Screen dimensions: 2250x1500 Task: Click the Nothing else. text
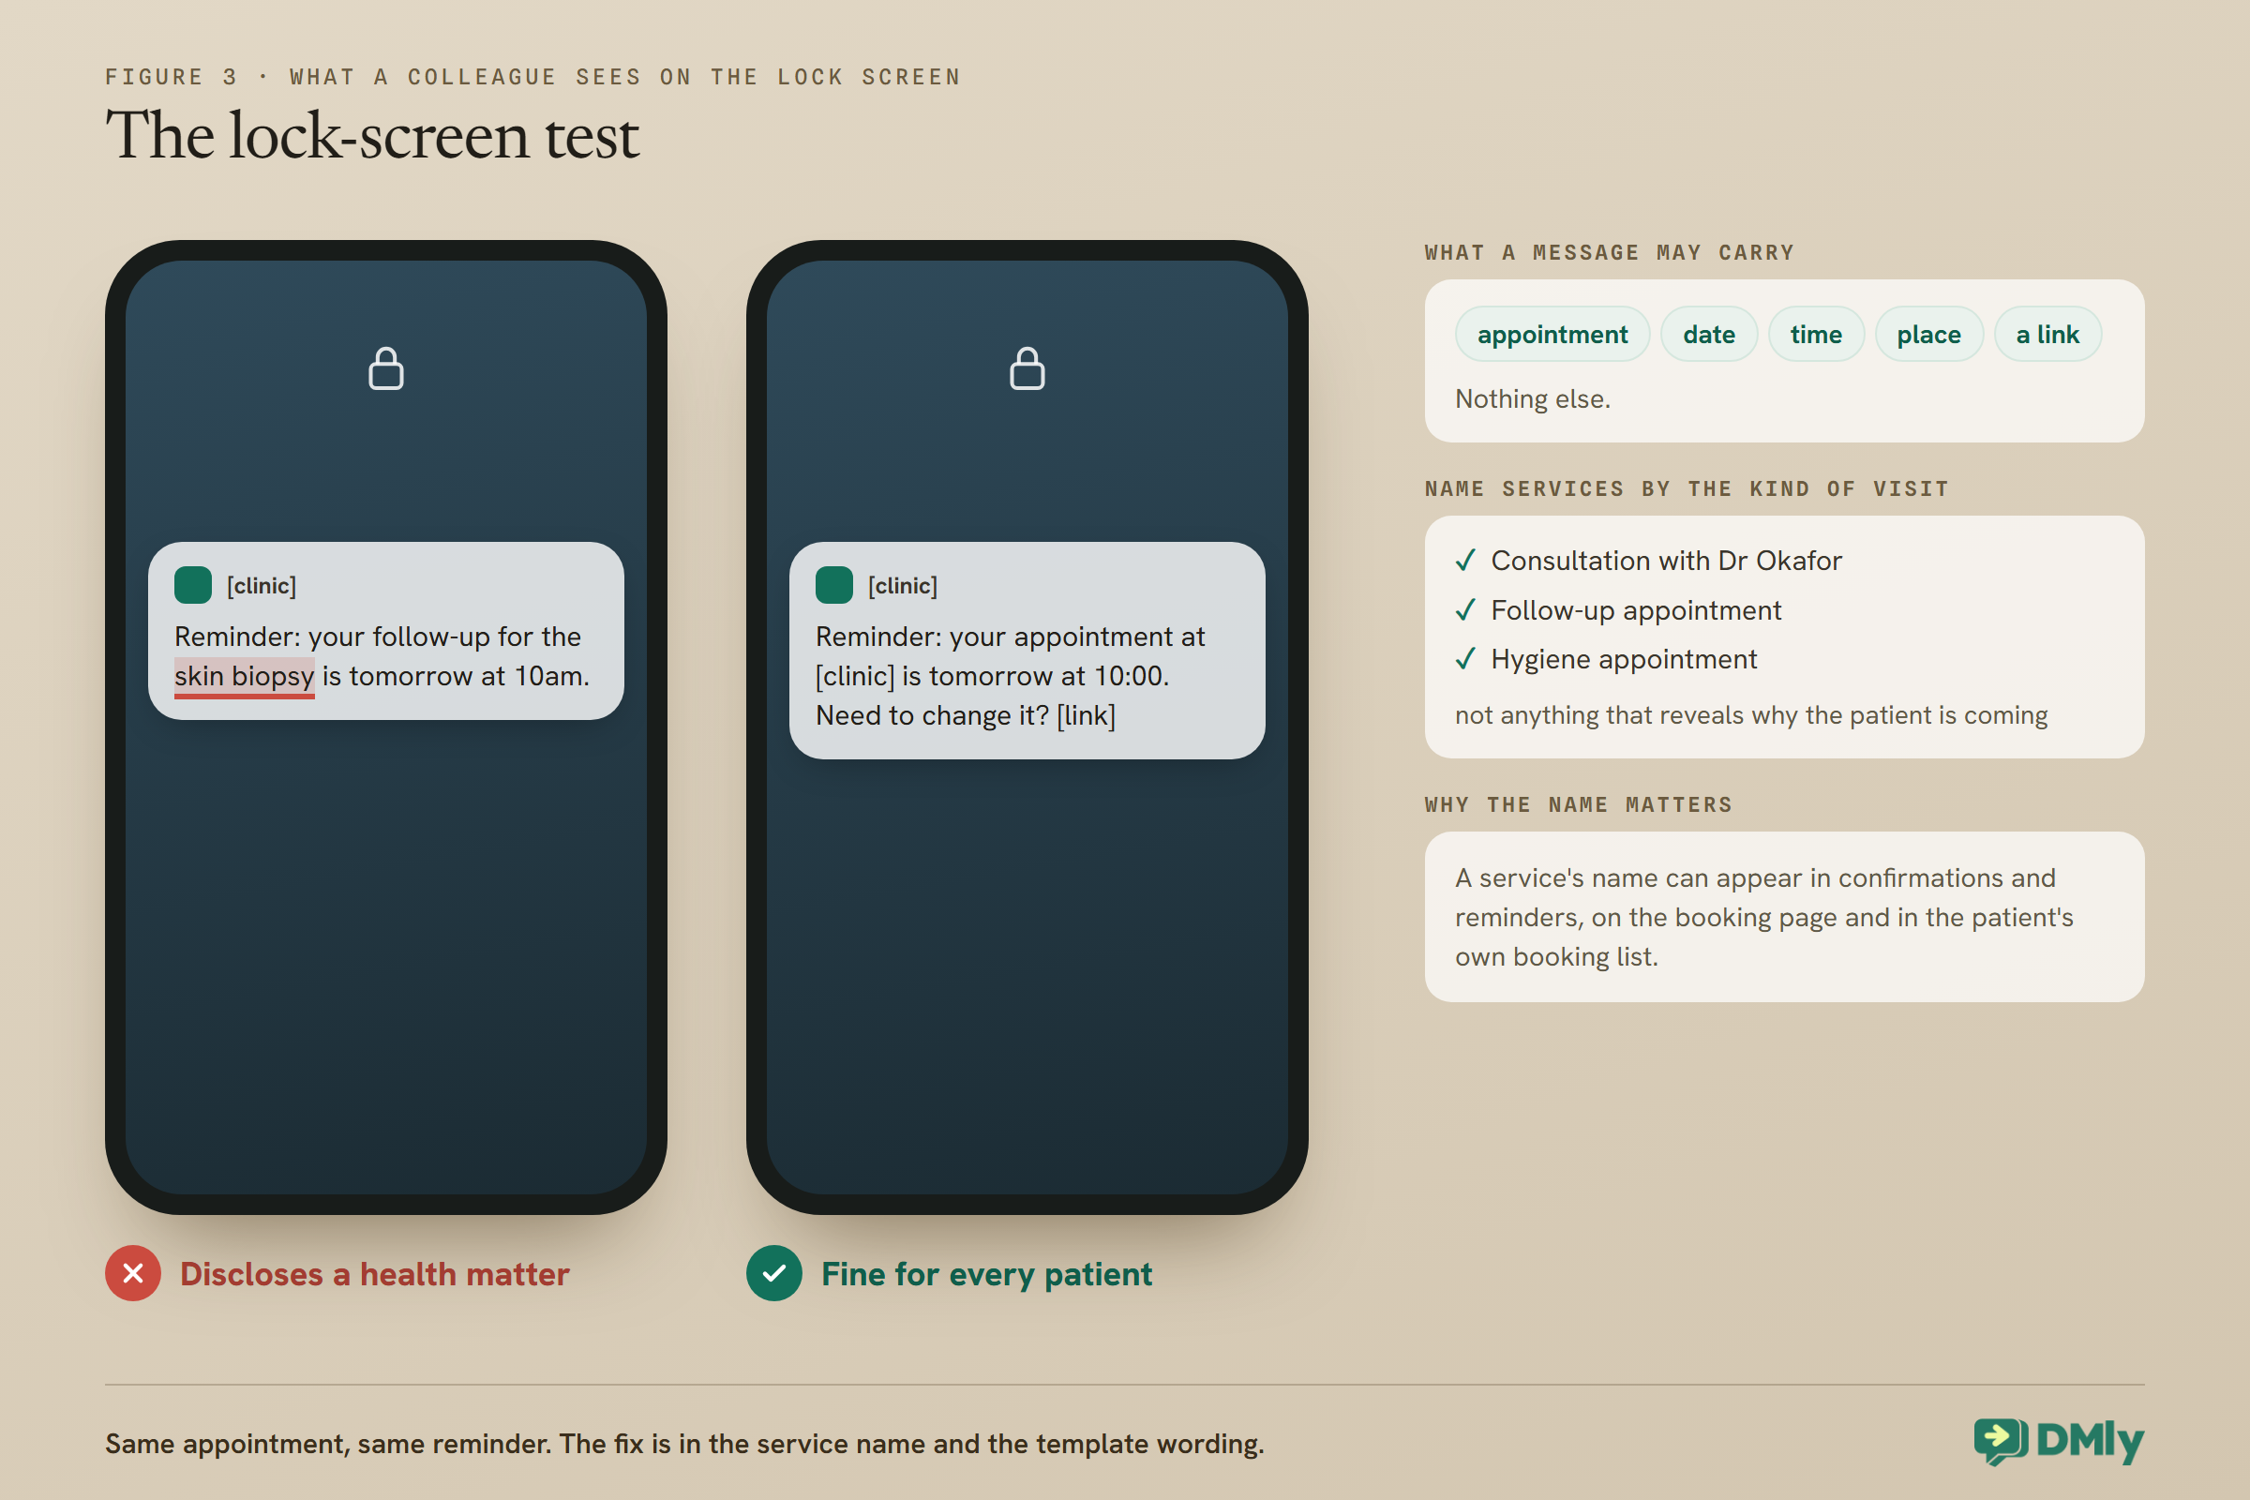[1533, 399]
